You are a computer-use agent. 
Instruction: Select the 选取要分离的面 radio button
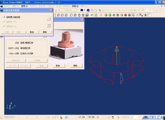coord(4,17)
